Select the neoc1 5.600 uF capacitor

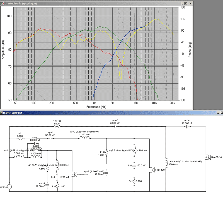click(115, 126)
